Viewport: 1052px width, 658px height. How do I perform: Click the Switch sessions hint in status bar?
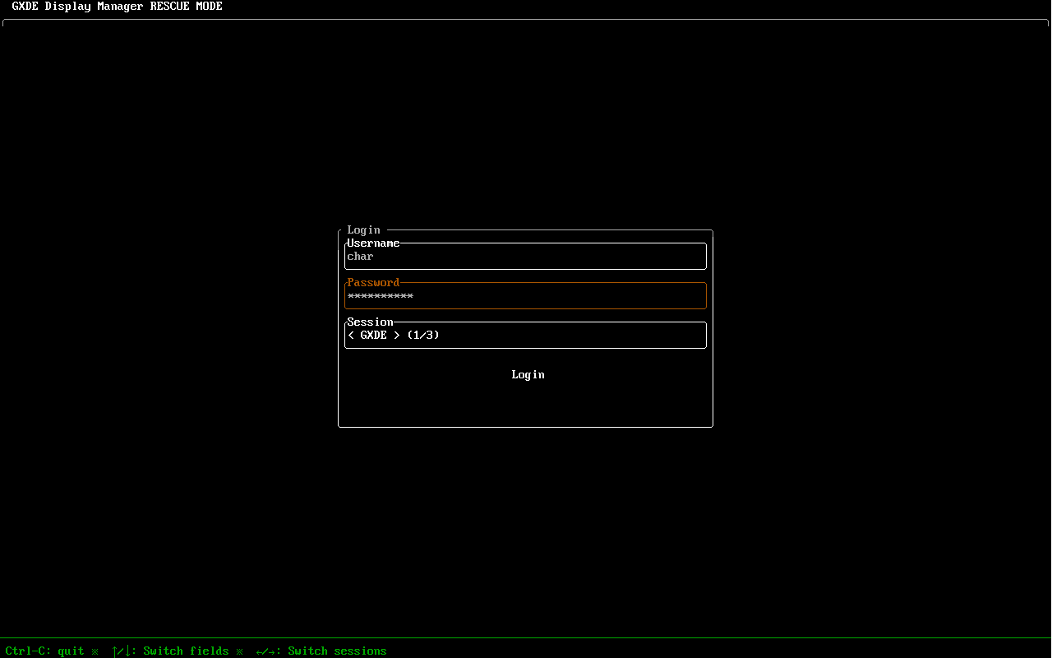321,651
